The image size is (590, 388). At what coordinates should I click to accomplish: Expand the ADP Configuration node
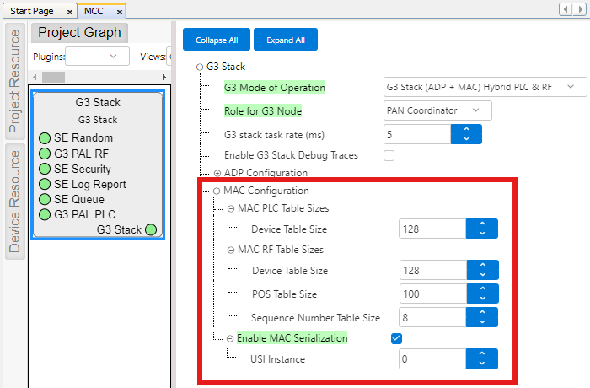coord(217,173)
